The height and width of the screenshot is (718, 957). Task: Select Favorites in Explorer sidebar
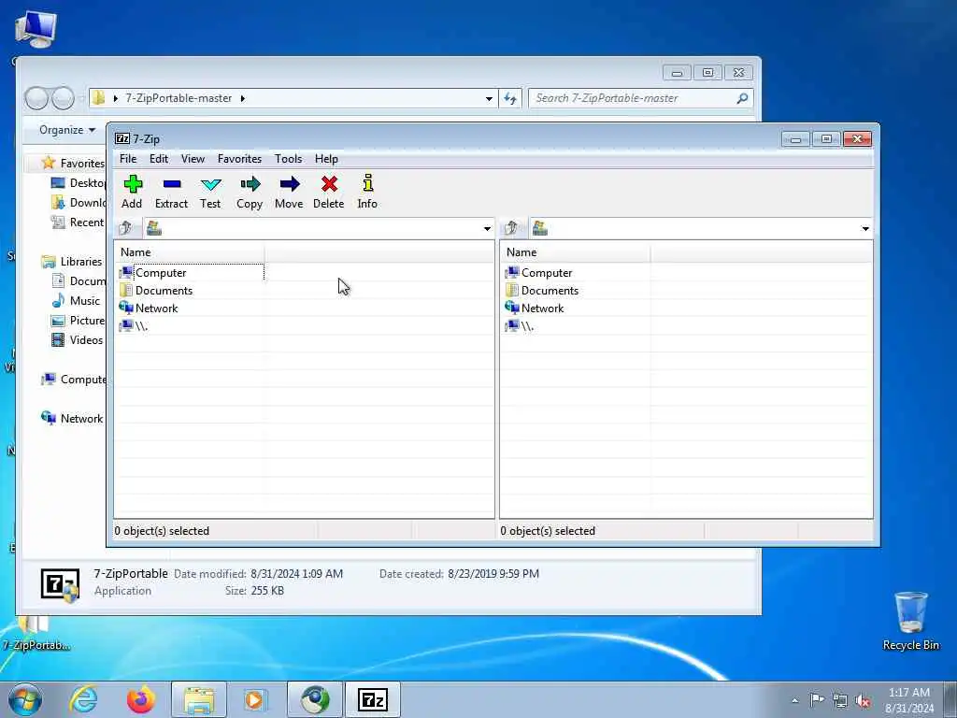pyautogui.click(x=73, y=163)
